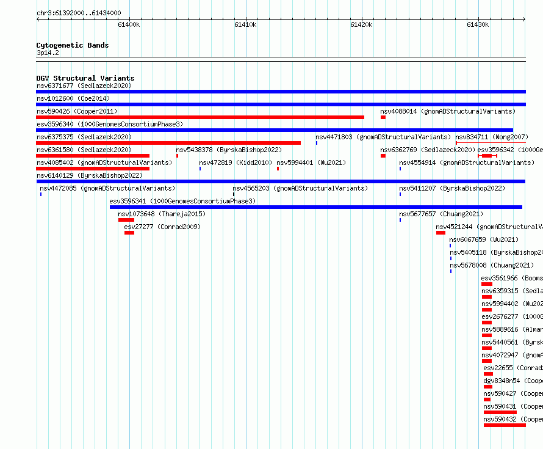Open the nsv4088014 gnomAD variant label
The width and height of the screenshot is (543, 449).
point(448,111)
